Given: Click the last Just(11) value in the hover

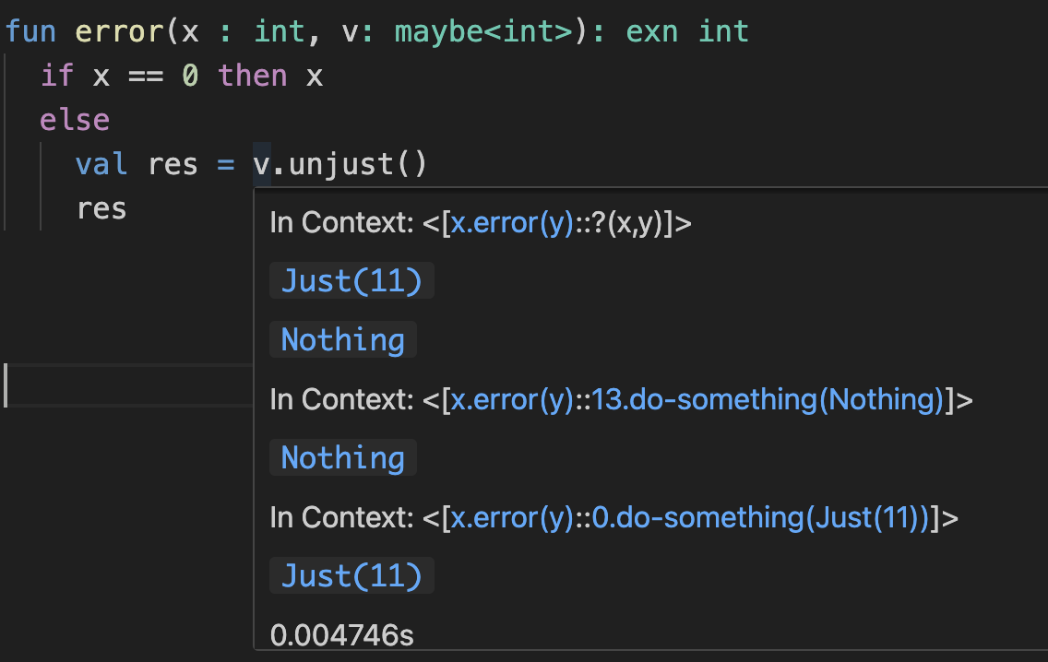Looking at the screenshot, I should [351, 576].
